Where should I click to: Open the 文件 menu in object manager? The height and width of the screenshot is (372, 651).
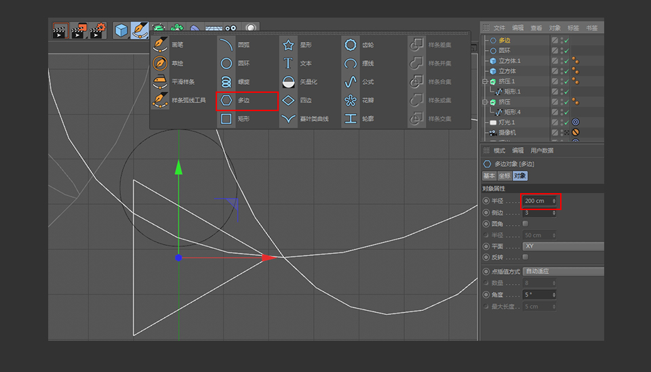tap(499, 28)
